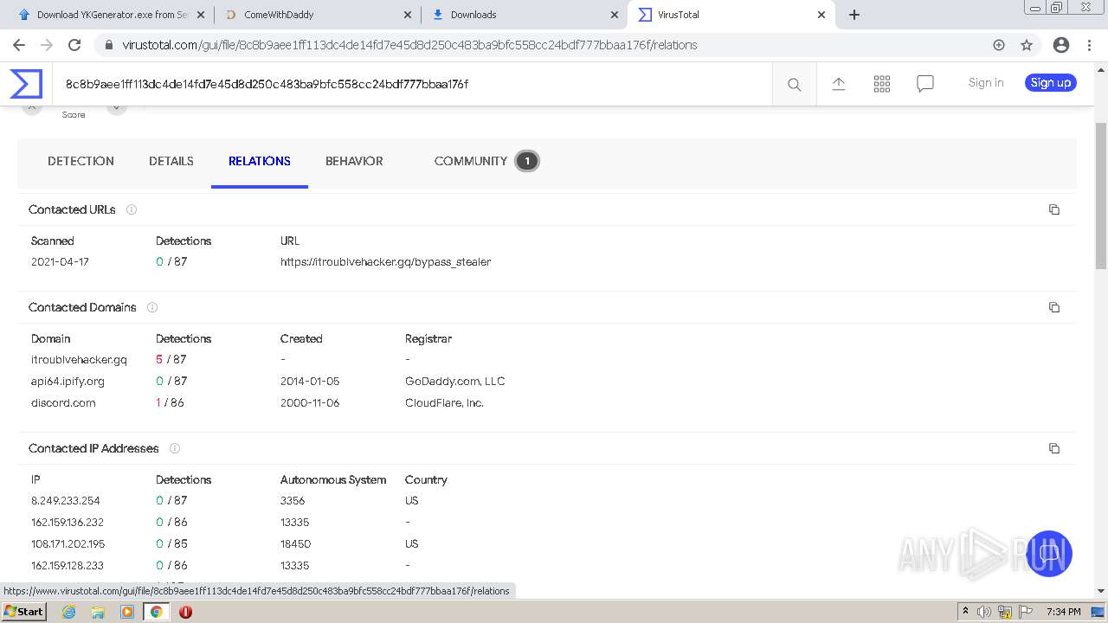This screenshot has width=1108, height=623.
Task: Click the Windows Start button
Action: coord(24,612)
